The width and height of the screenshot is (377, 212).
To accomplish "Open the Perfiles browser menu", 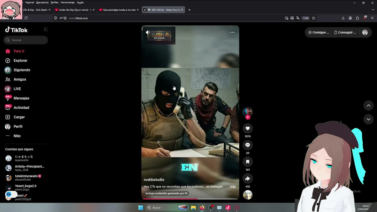I will tap(54, 2).
